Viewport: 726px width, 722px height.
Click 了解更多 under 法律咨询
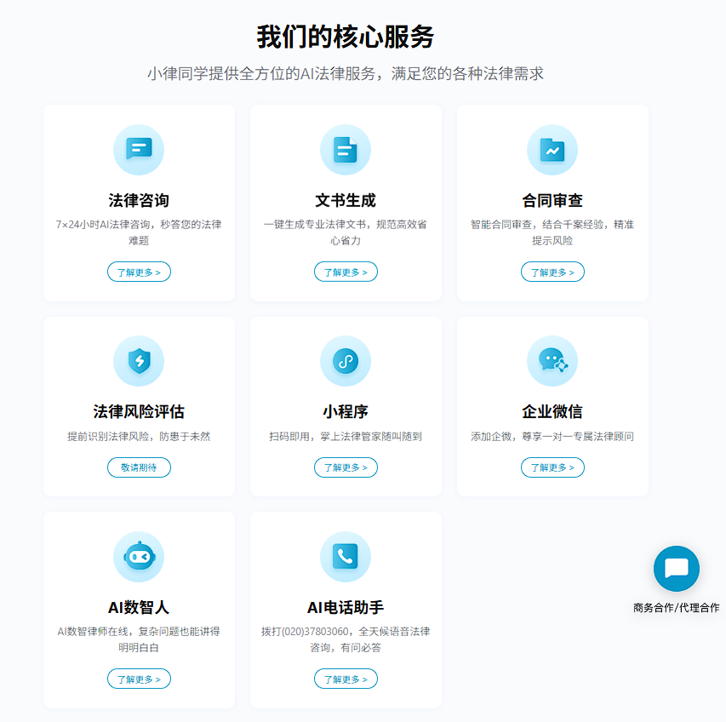[139, 272]
